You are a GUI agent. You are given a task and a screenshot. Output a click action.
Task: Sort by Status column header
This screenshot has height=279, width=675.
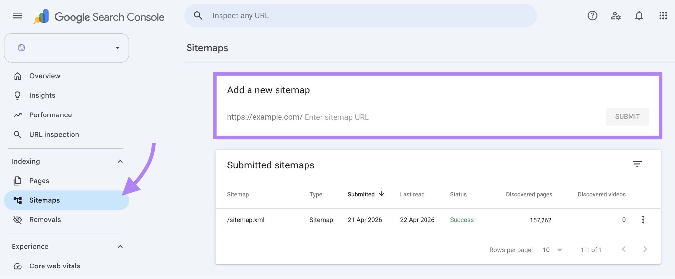(x=458, y=194)
